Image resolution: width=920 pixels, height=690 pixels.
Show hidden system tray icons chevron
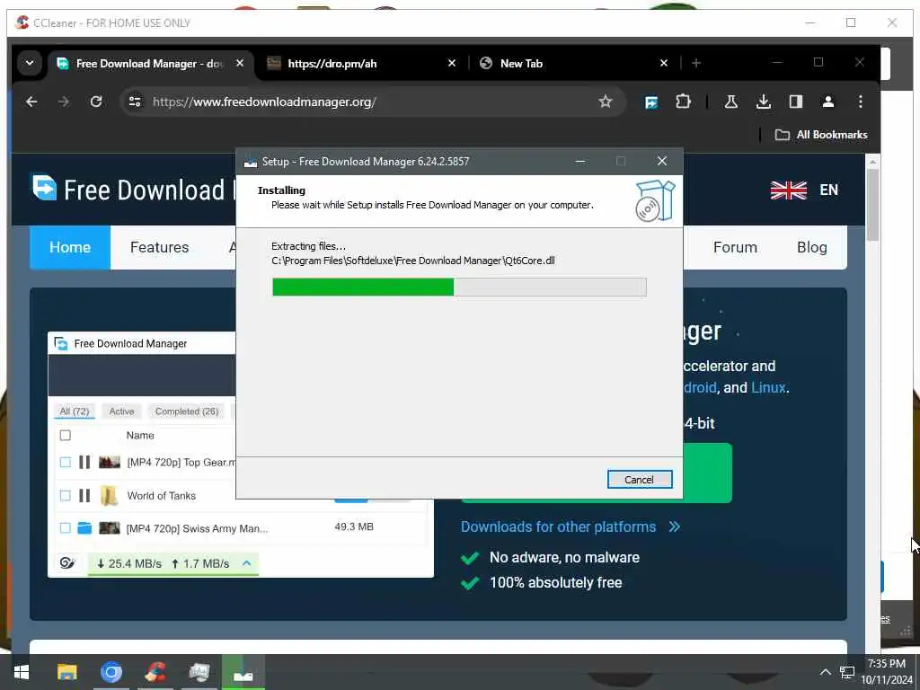825,672
